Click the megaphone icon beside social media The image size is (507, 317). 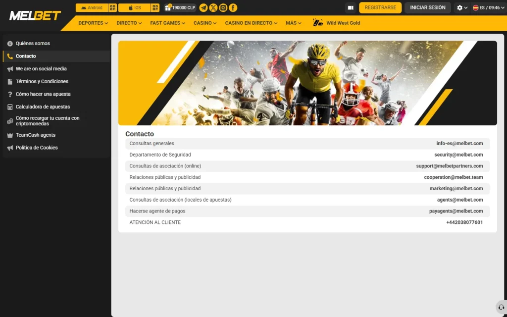(10, 69)
